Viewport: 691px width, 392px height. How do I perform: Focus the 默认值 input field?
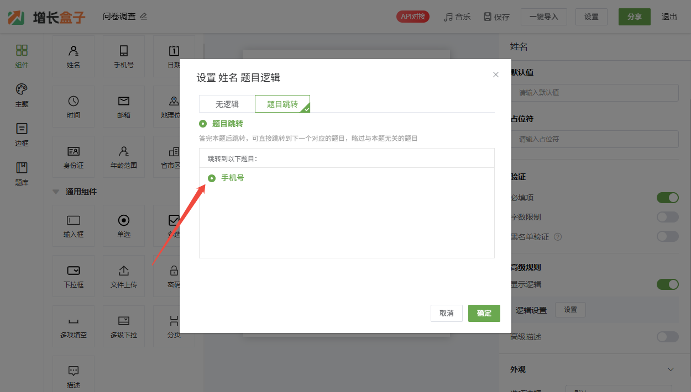pyautogui.click(x=594, y=93)
